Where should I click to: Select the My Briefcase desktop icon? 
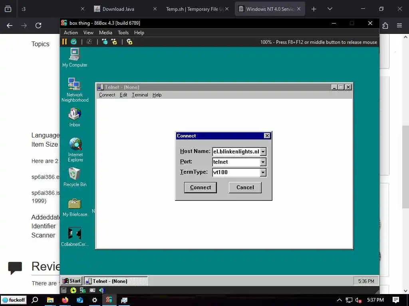point(75,207)
